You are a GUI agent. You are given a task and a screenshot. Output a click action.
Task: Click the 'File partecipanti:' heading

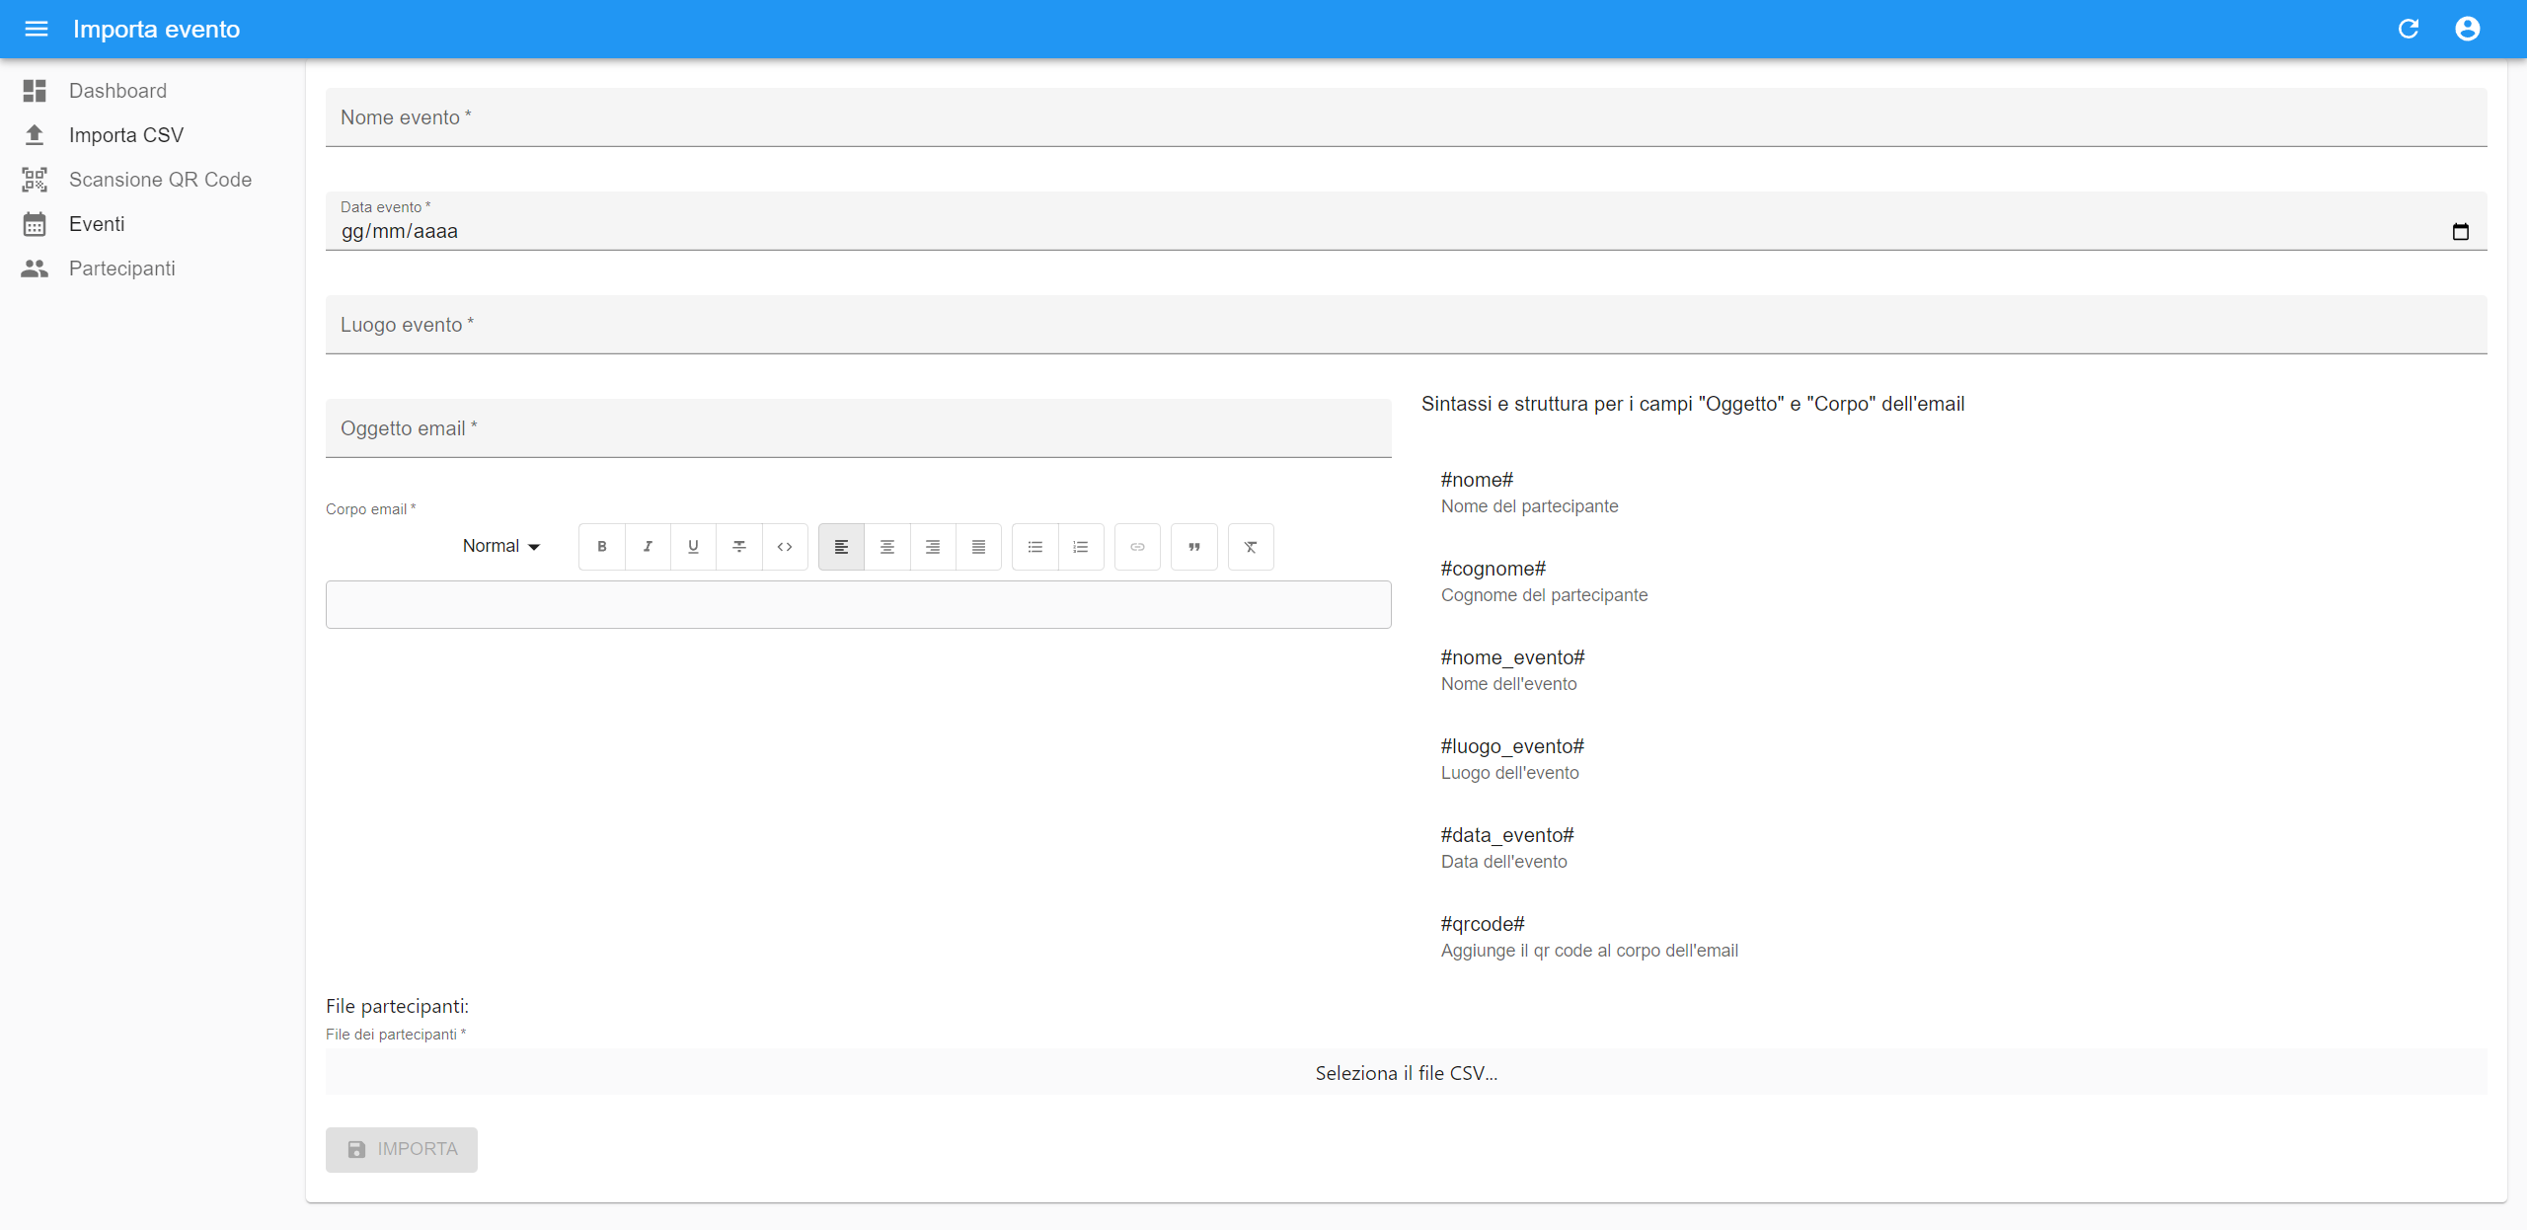point(397,1006)
